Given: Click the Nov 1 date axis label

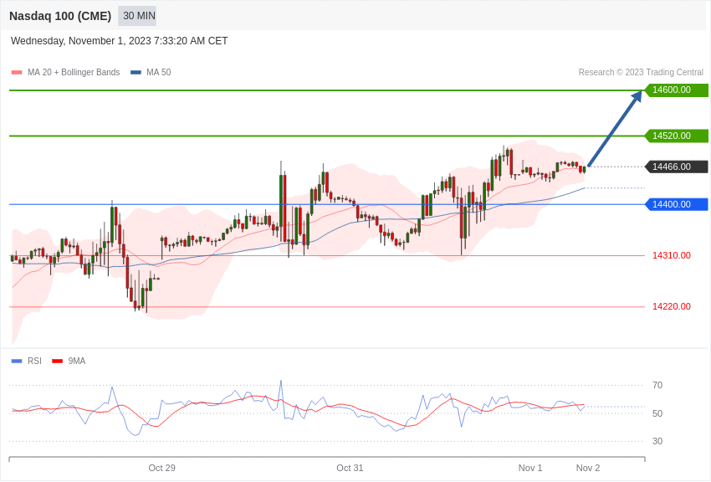Looking at the screenshot, I should tap(530, 468).
